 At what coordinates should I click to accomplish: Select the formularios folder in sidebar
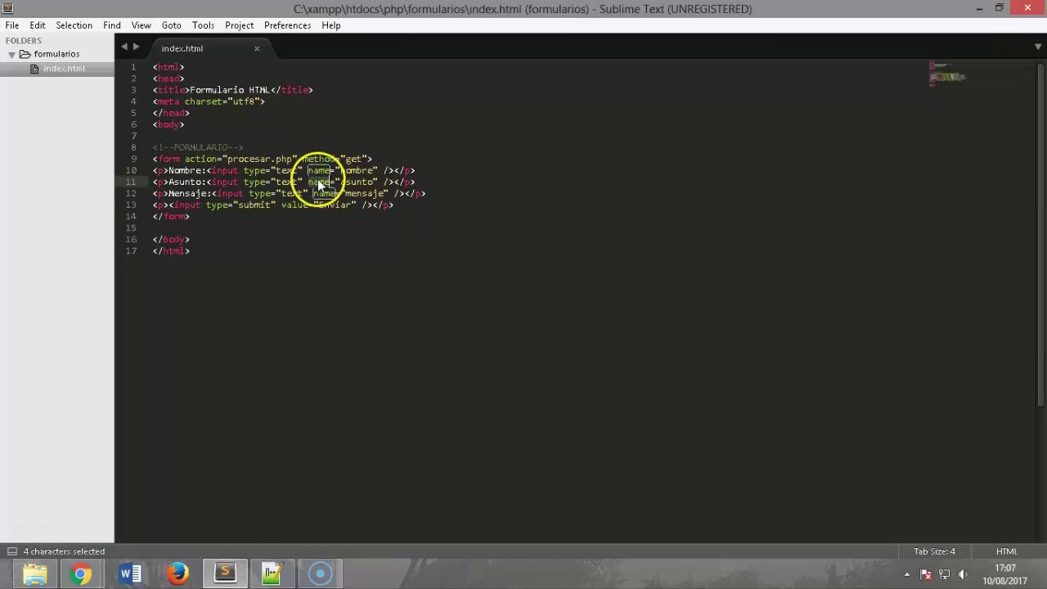56,54
